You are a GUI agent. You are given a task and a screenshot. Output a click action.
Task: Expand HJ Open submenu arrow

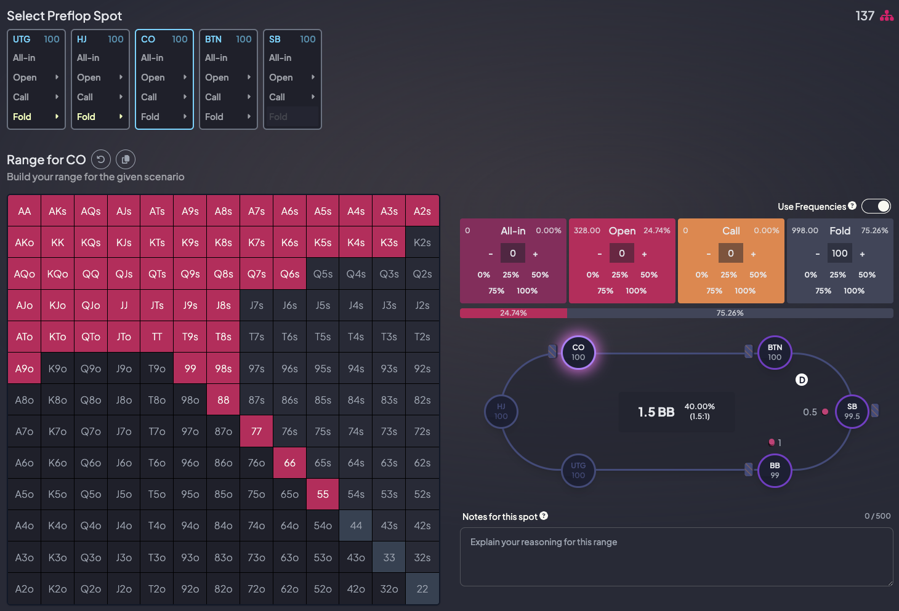click(121, 77)
